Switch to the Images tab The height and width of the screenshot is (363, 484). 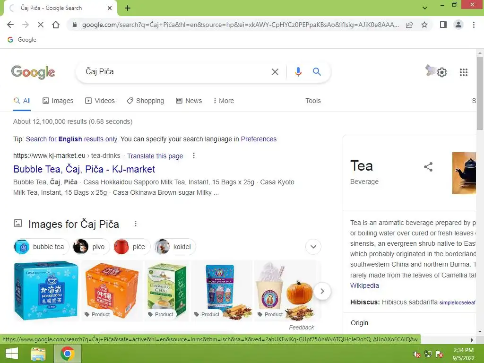58,101
